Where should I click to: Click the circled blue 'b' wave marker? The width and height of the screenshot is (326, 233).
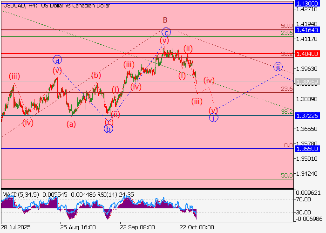108,129
